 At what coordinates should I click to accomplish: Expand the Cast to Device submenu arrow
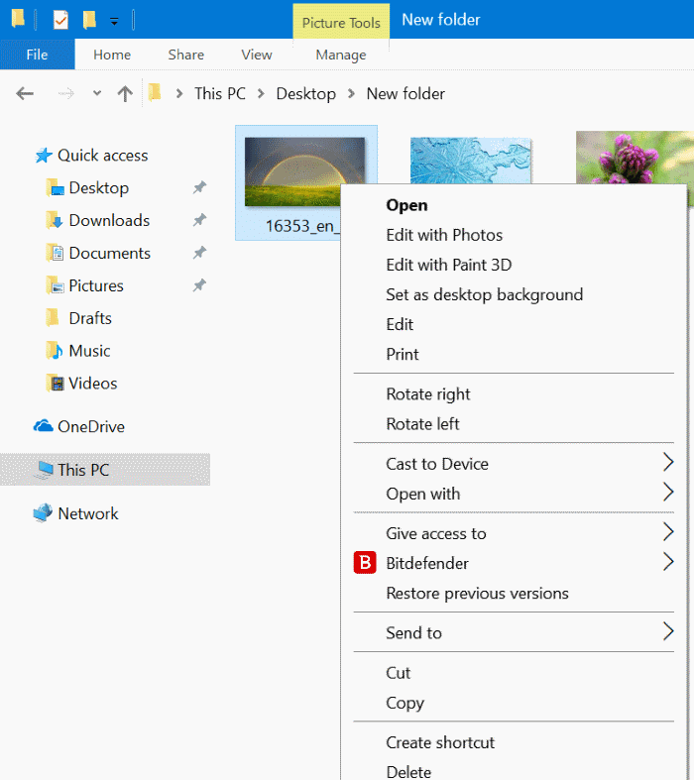[668, 462]
